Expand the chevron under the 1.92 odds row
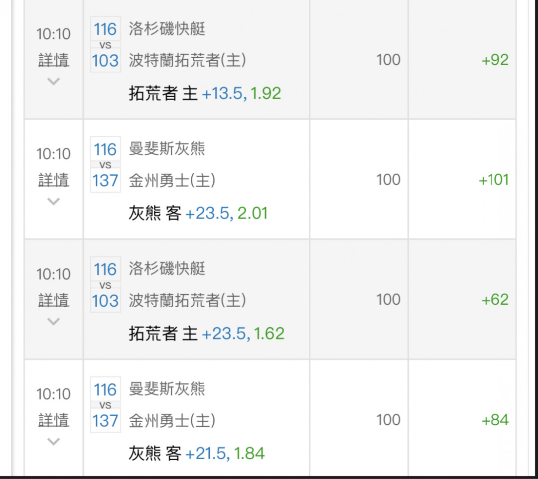 (x=53, y=81)
